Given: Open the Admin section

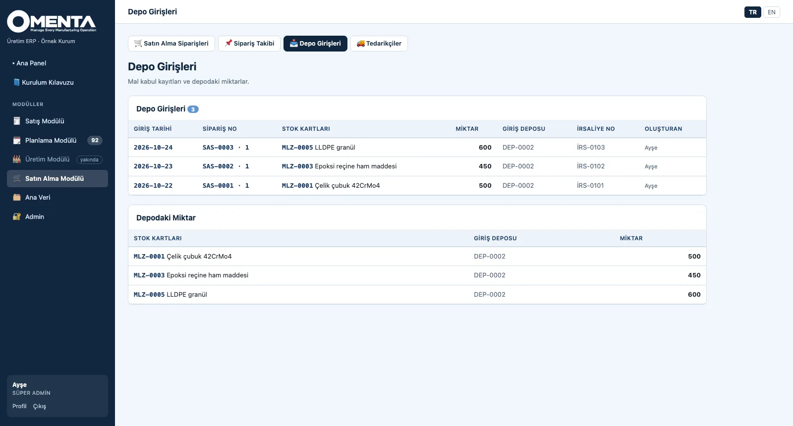Looking at the screenshot, I should (x=57, y=216).
